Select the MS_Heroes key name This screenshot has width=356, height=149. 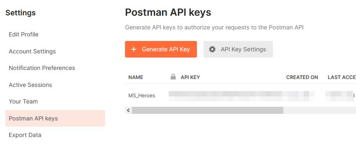click(x=142, y=96)
